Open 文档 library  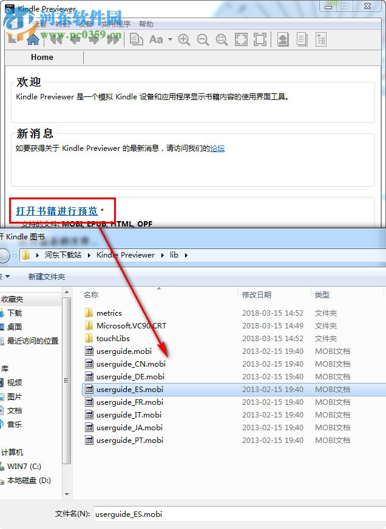15,411
